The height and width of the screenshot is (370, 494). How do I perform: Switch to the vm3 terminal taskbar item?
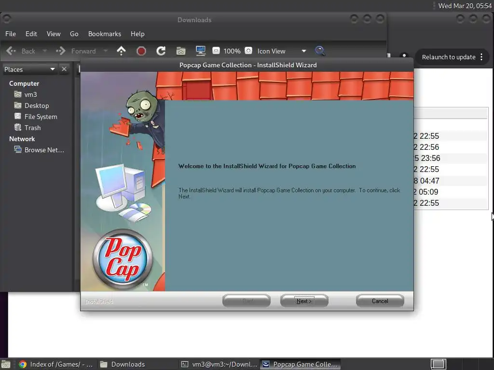220,364
